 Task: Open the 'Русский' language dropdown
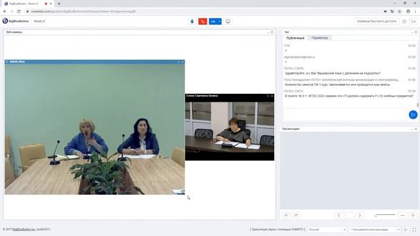(x=327, y=229)
